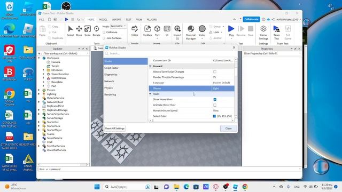Click new file icon in quick access bar
This screenshot has width=342, height=192.
[x=50, y=19]
